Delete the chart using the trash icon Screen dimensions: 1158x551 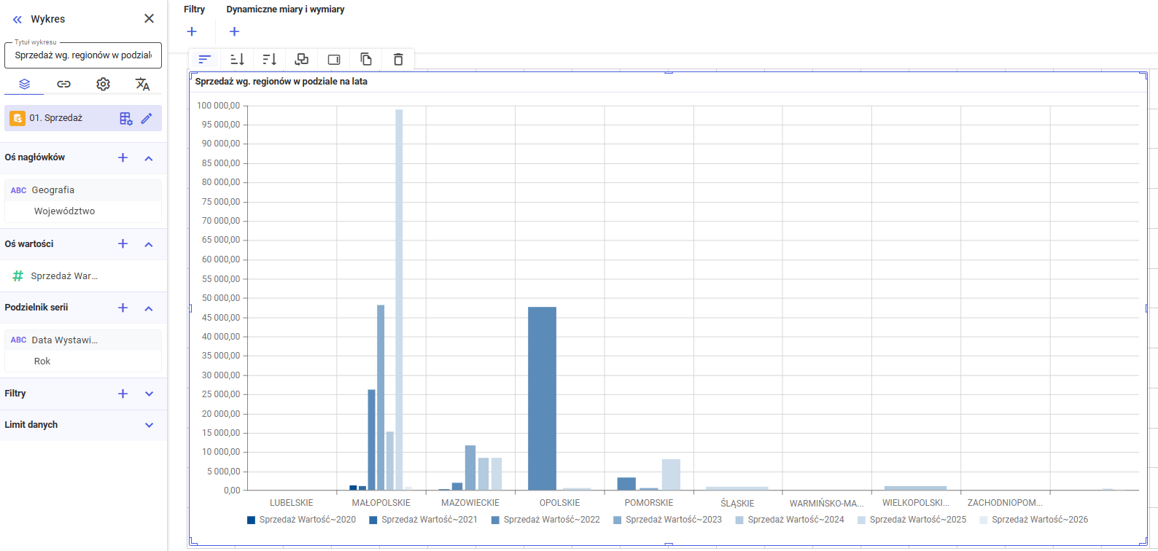click(398, 59)
